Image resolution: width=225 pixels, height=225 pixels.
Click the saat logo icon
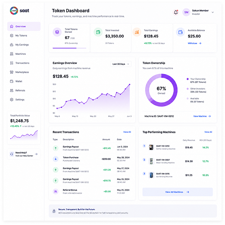click(14, 10)
